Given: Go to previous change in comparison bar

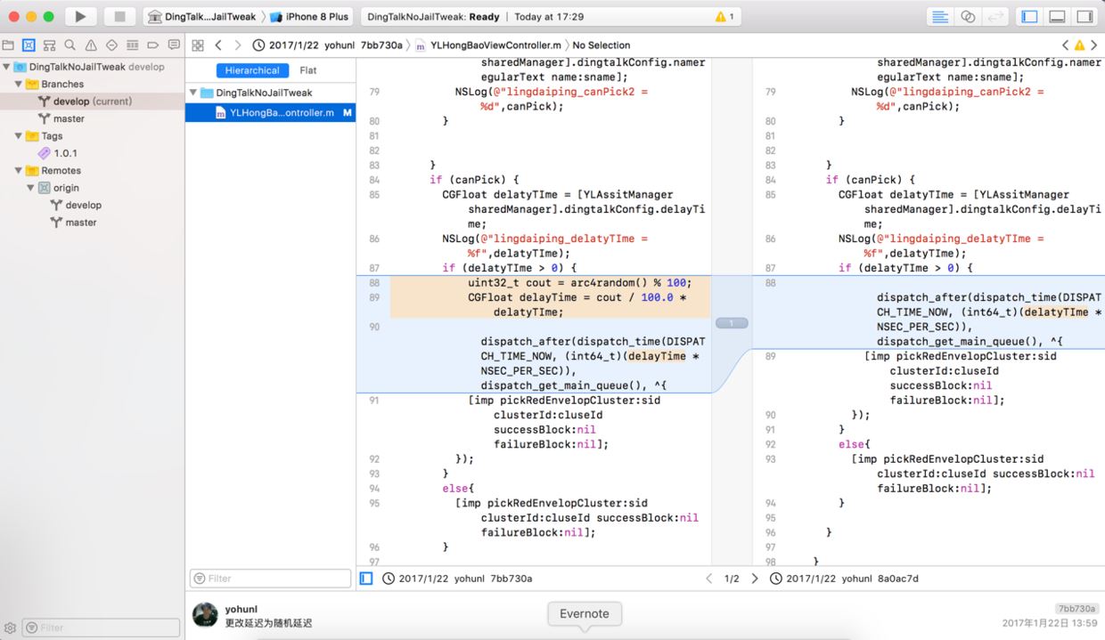Looking at the screenshot, I should [x=709, y=579].
